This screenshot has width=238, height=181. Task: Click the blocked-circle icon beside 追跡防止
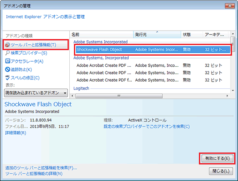click(8, 70)
